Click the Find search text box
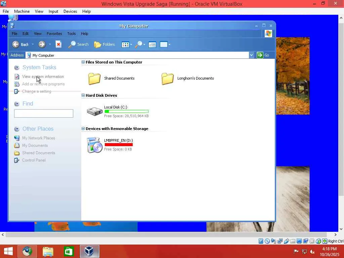This screenshot has height=258, width=344. 44,114
